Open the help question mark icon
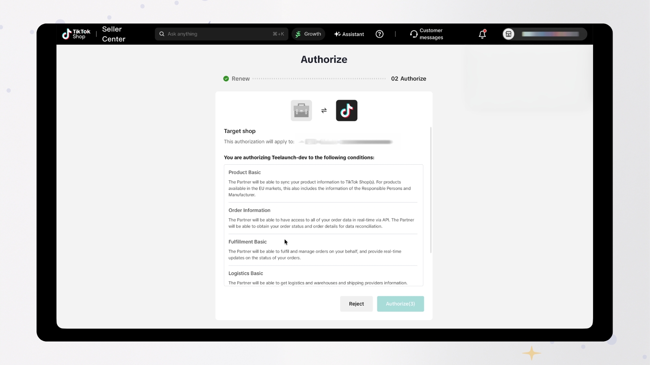This screenshot has height=365, width=650. pos(379,34)
